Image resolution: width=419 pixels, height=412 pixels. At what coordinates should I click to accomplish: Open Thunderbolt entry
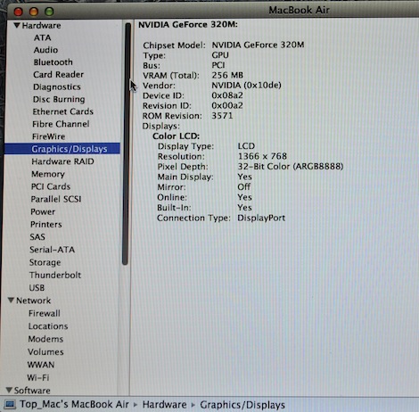tap(55, 275)
